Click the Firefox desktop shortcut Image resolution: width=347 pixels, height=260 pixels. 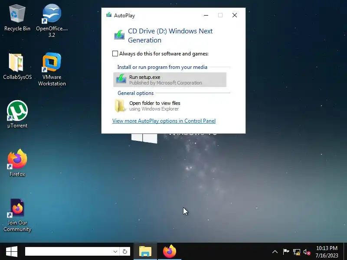pos(17,163)
